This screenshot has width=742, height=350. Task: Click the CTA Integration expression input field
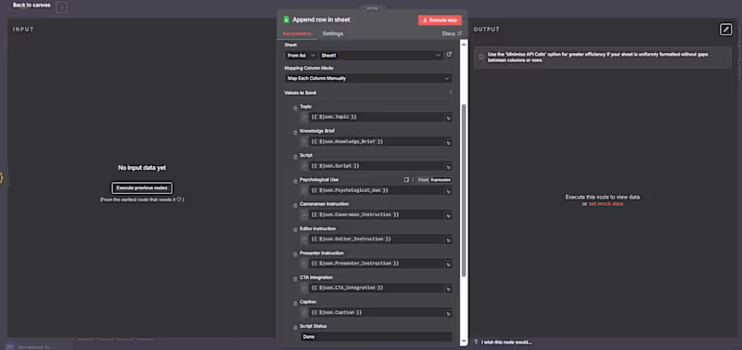coord(377,288)
